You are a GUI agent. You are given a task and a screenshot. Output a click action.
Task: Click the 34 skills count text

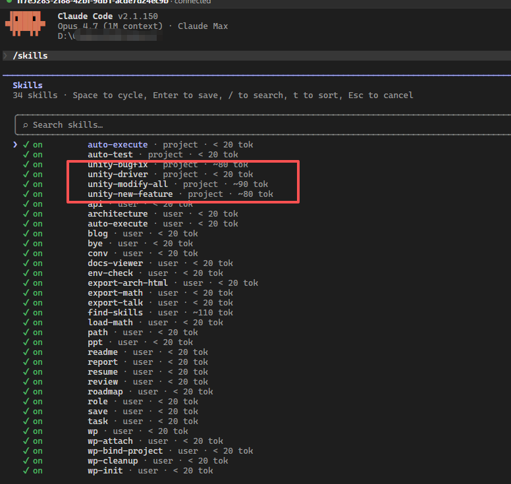coord(35,95)
